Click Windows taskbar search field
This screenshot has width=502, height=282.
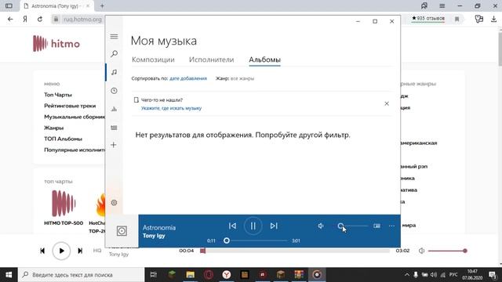82,275
